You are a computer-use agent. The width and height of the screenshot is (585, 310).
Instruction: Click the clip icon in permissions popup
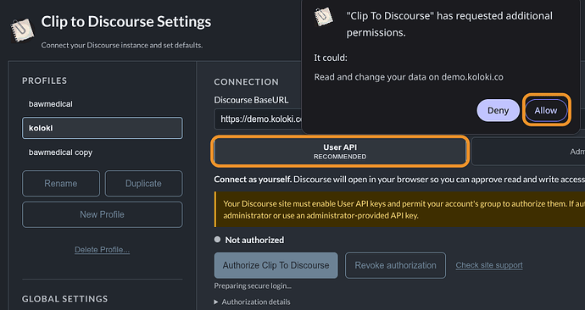click(x=324, y=17)
